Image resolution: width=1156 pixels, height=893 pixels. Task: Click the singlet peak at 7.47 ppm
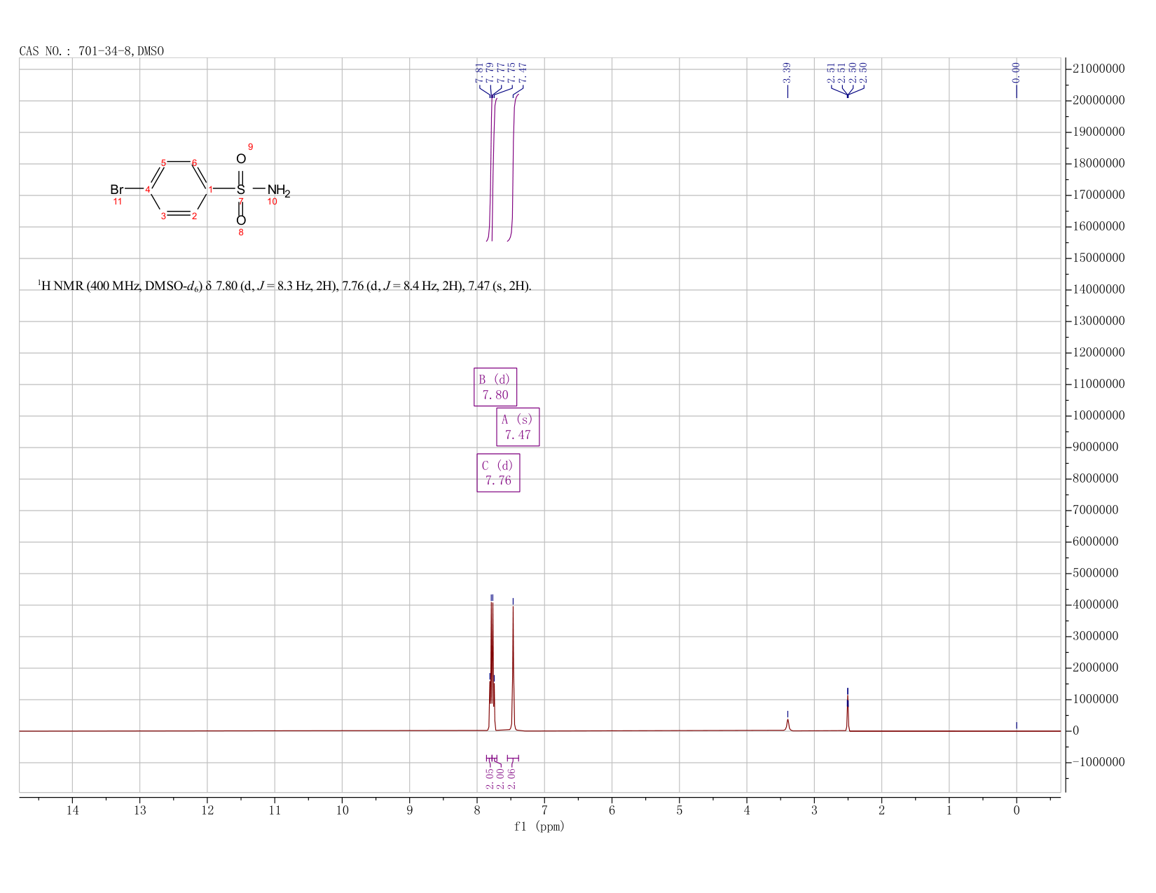click(513, 669)
